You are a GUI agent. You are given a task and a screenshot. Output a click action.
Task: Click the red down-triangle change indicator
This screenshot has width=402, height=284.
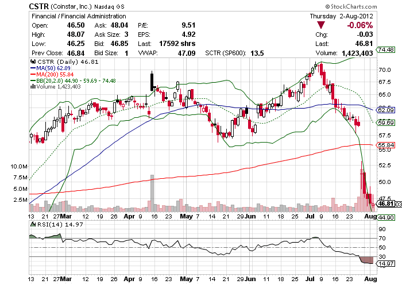[x=320, y=25]
